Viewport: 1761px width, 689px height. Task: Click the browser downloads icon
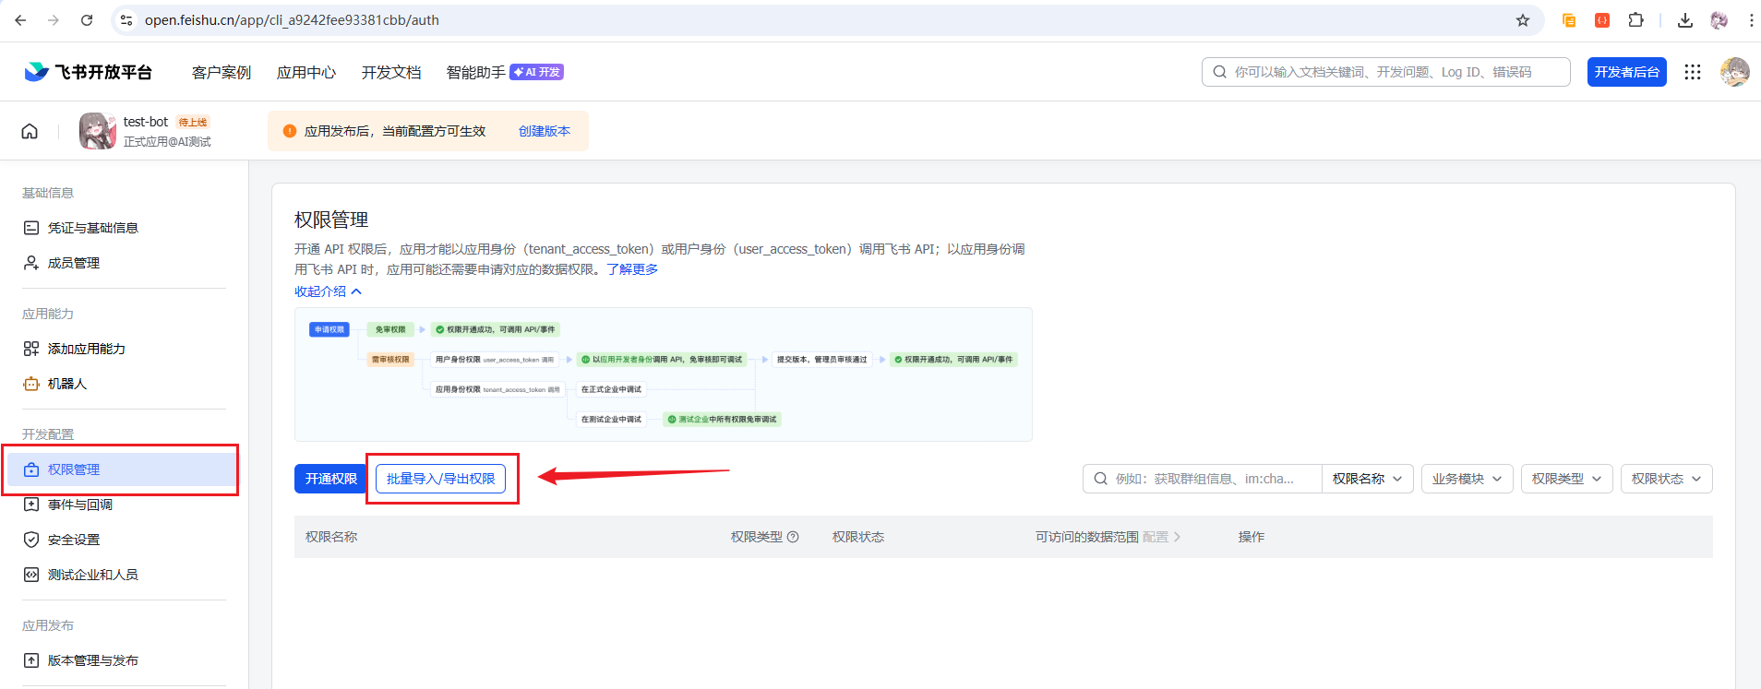point(1684,20)
